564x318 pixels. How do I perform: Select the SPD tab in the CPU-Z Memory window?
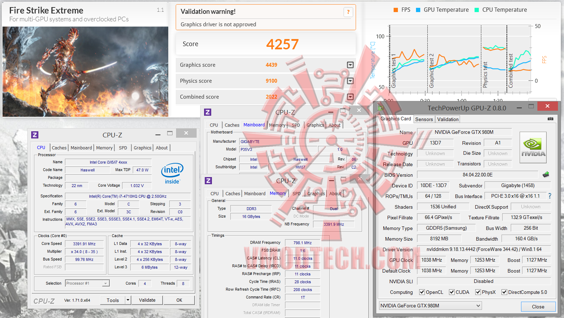[x=297, y=194]
